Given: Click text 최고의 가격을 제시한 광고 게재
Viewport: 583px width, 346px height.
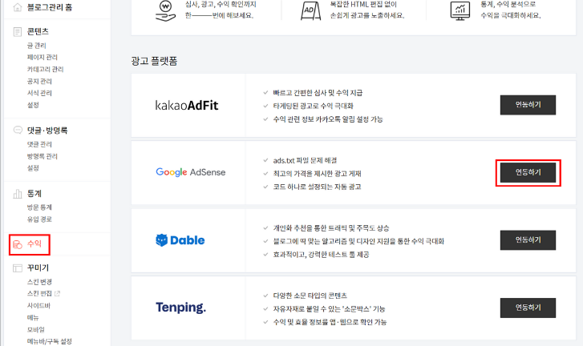Looking at the screenshot, I should pos(317,173).
